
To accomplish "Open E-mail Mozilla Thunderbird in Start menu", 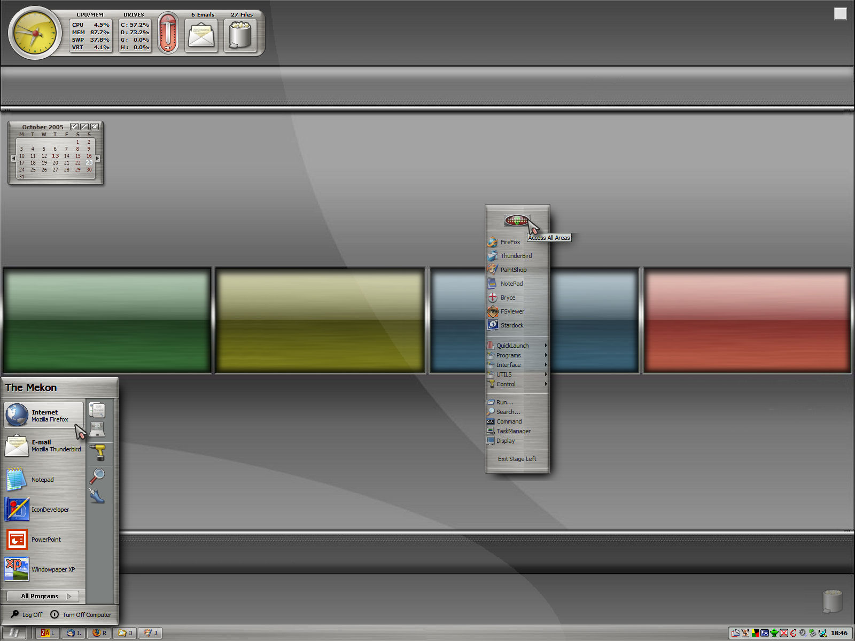I will pos(44,445).
